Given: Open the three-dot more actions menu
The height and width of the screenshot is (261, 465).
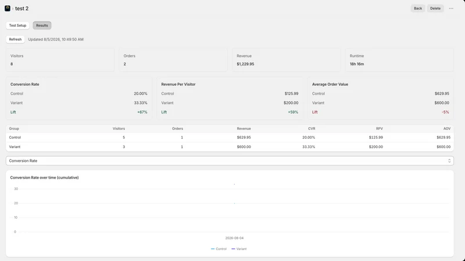Looking at the screenshot, I should [x=451, y=8].
